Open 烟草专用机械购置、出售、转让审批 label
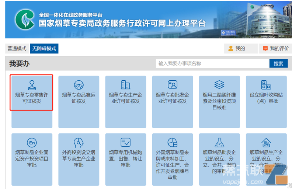Image resolution: width=292 pixels, height=189 pixels. coord(125,159)
